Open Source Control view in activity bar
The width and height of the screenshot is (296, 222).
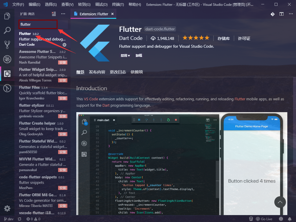(7, 45)
